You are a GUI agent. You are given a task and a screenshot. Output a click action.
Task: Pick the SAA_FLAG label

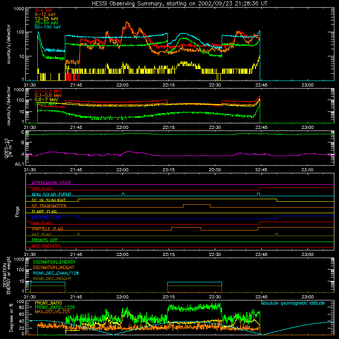pyautogui.click(x=42, y=223)
